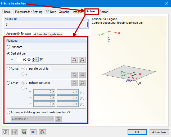Viewport: 171px width, 137px height.
Task: Choose x axis for richten zur Linie
Action: [23, 83]
